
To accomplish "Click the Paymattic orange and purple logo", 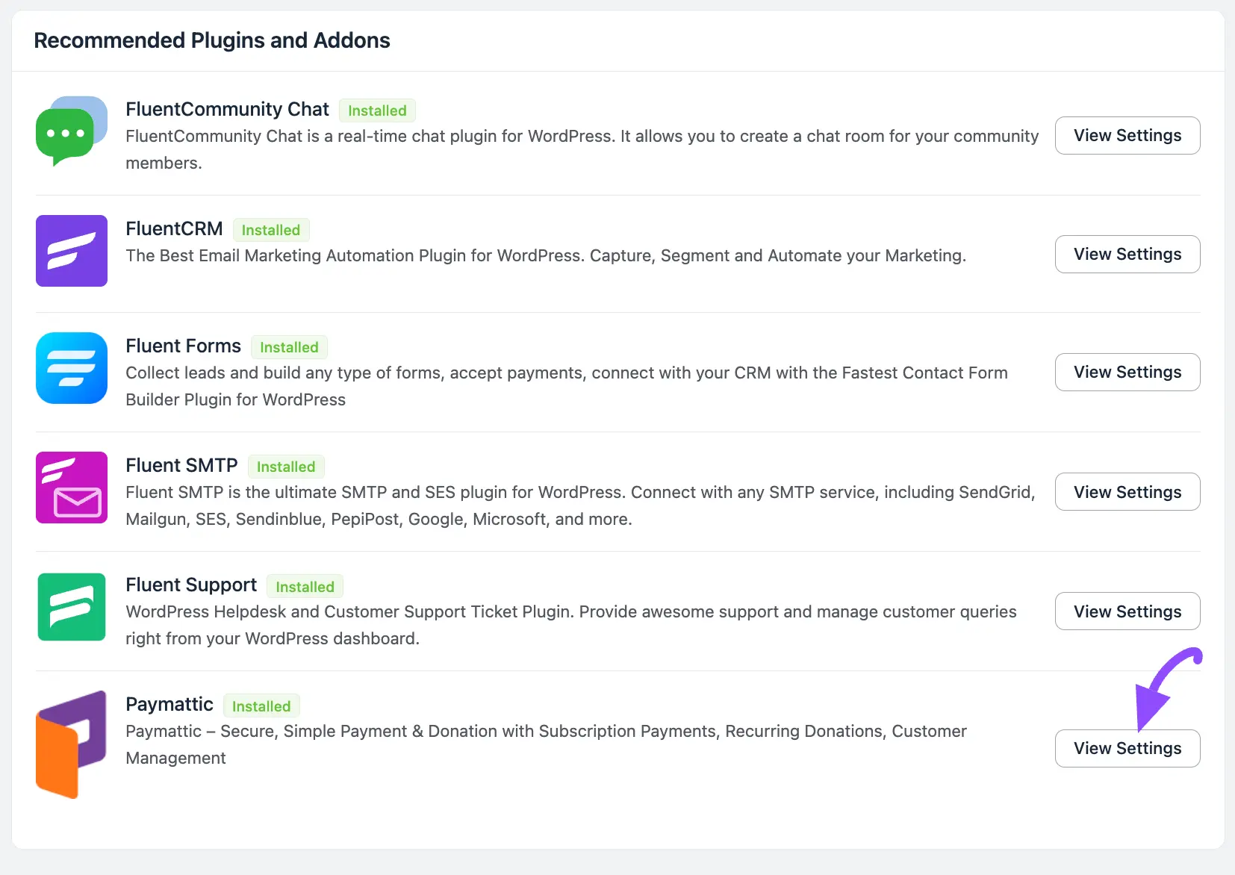I will 72,744.
